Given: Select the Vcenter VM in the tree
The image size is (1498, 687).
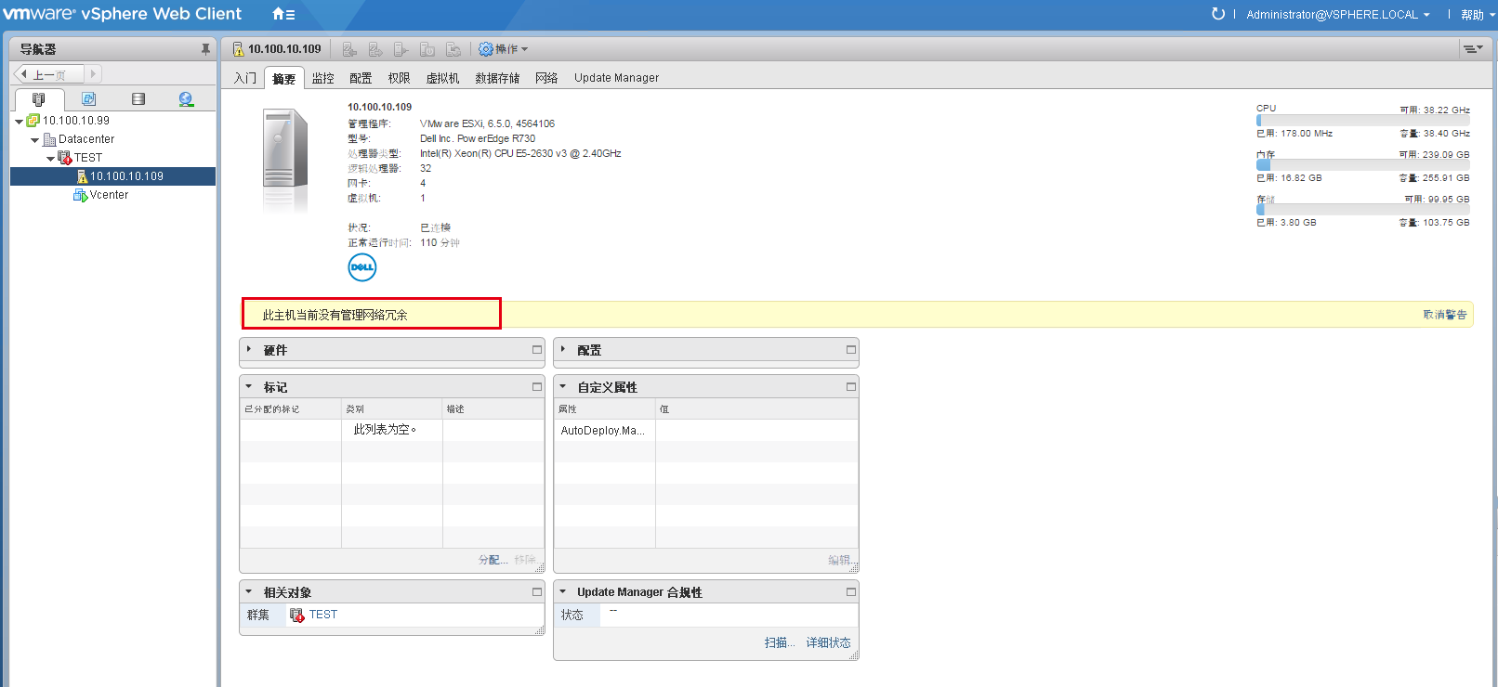Looking at the screenshot, I should (x=109, y=195).
